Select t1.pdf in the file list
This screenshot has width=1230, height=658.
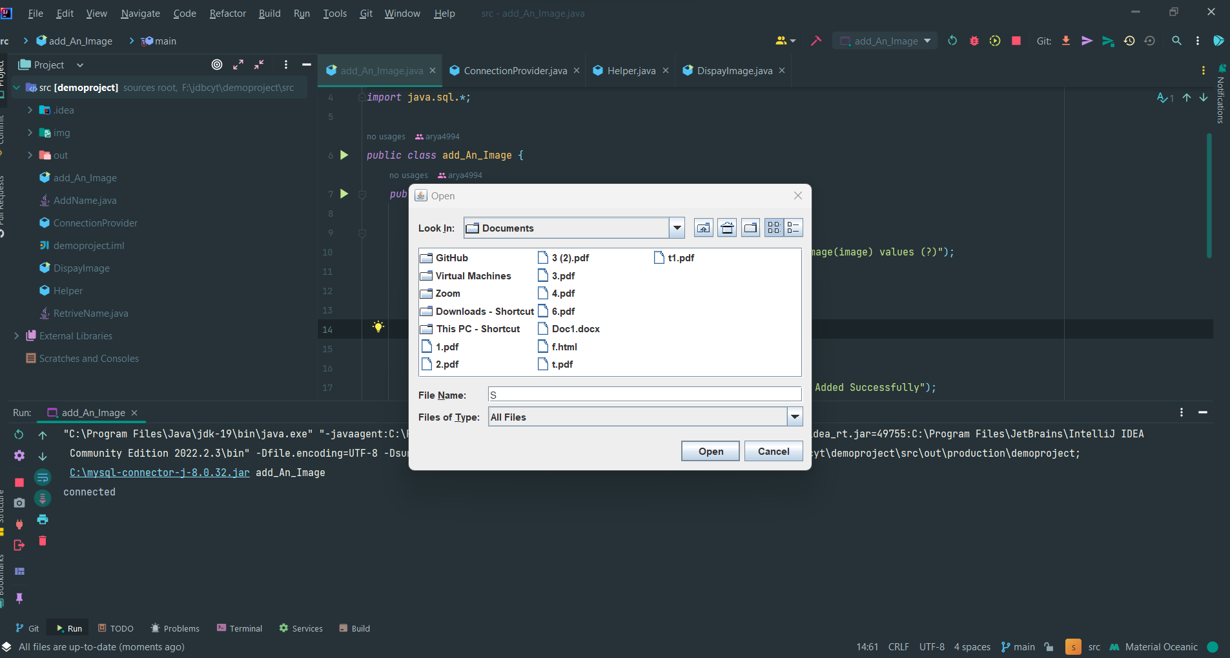tap(674, 257)
